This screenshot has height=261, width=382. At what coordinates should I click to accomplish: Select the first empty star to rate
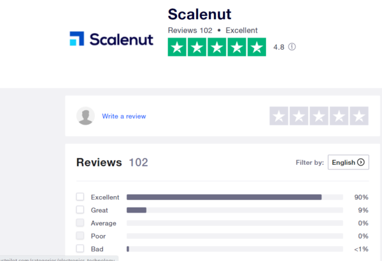pos(279,116)
